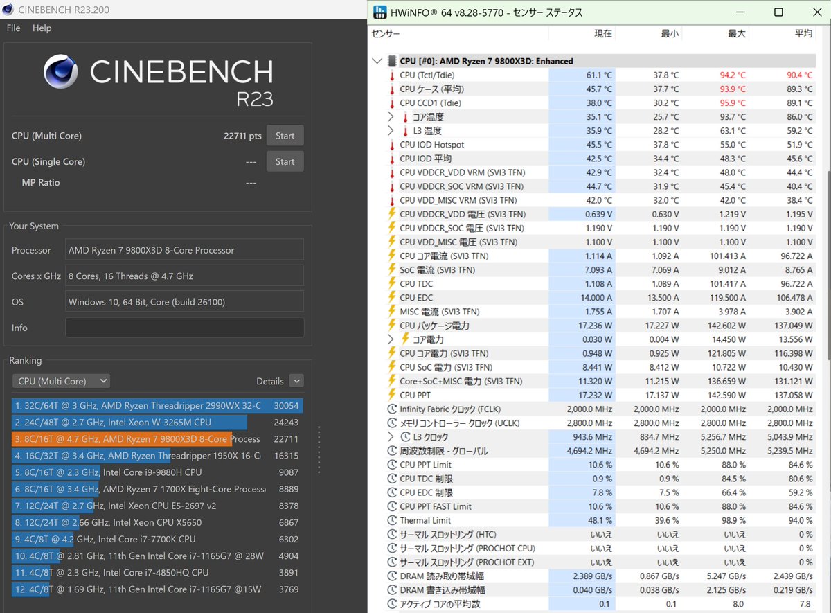Viewport: 831px width, 613px height.
Task: Select ranking row Xeon CPU E5-2697 v2
Action: coord(157,506)
